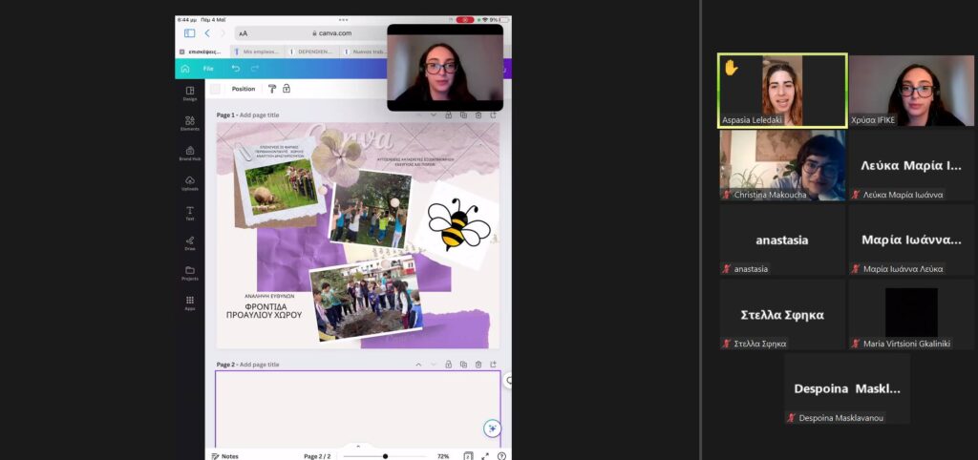This screenshot has height=460, width=978.
Task: Move Page 1 down using the chevron
Action: click(433, 115)
